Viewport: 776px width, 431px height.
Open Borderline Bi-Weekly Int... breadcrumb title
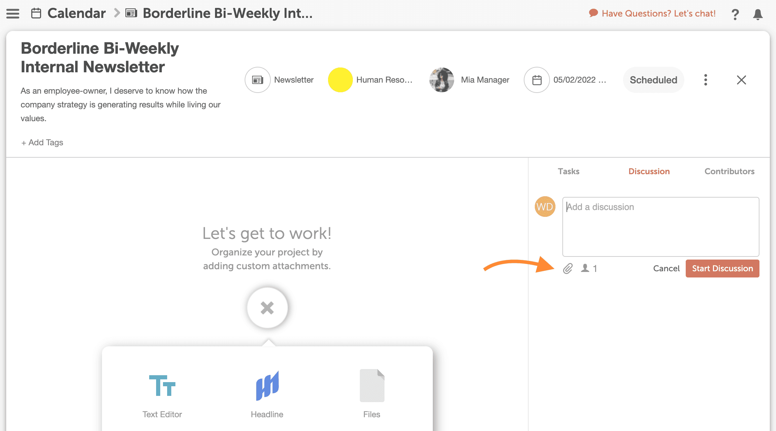coord(228,13)
